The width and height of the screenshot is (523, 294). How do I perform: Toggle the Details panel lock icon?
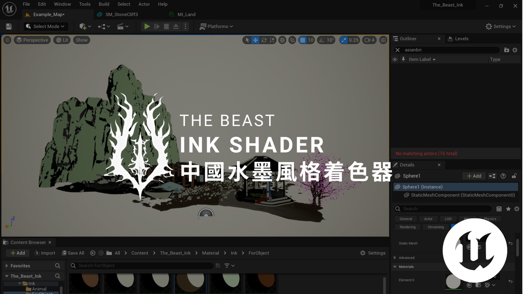[x=514, y=176]
